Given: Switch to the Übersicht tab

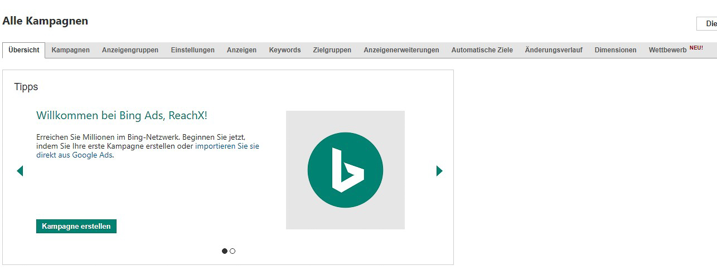Looking at the screenshot, I should 24,50.
